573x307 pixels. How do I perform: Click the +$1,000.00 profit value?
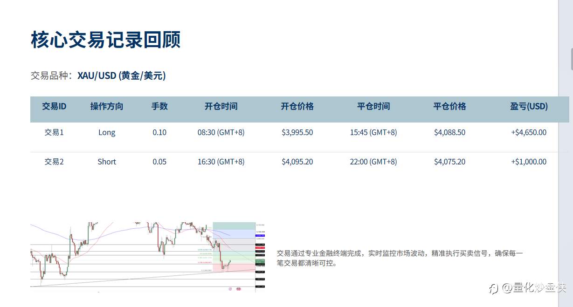click(529, 162)
